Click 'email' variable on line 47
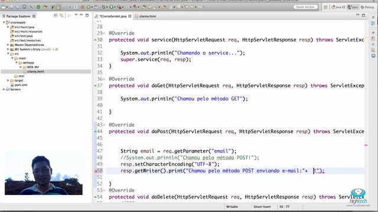 point(147,151)
